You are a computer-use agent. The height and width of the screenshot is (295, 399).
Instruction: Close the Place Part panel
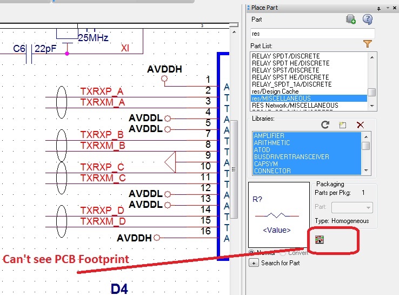(x=395, y=8)
